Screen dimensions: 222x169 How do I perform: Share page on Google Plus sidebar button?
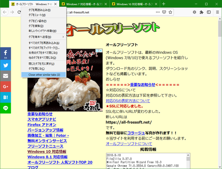6,87
